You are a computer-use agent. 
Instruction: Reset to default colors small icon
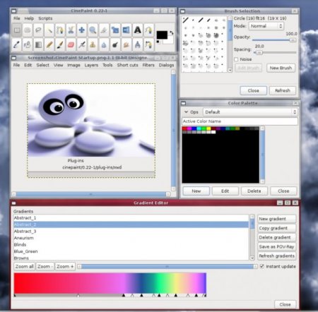(x=158, y=42)
